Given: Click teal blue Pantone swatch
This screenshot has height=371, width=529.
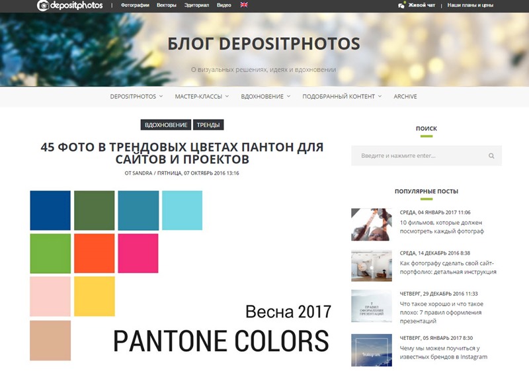Looking at the screenshot, I should click(x=138, y=210).
